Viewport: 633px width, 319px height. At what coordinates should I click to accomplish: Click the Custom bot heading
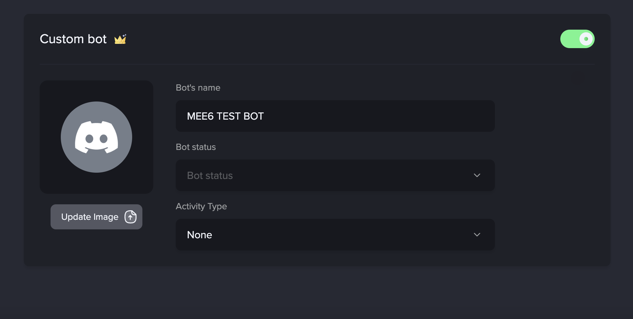73,39
